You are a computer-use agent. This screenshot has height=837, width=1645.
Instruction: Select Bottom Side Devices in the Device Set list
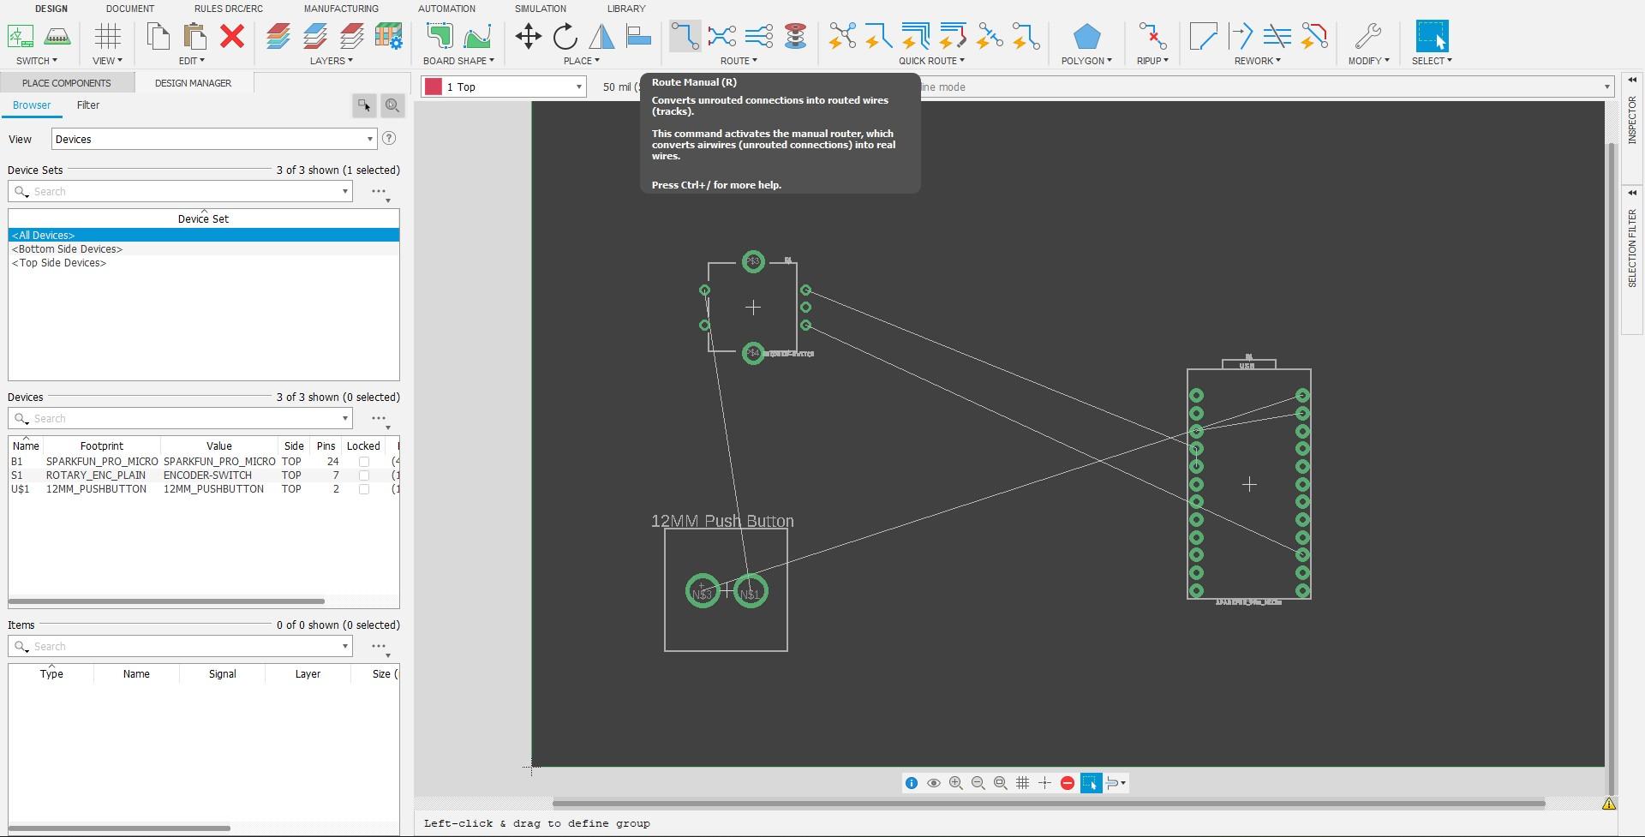tap(68, 248)
